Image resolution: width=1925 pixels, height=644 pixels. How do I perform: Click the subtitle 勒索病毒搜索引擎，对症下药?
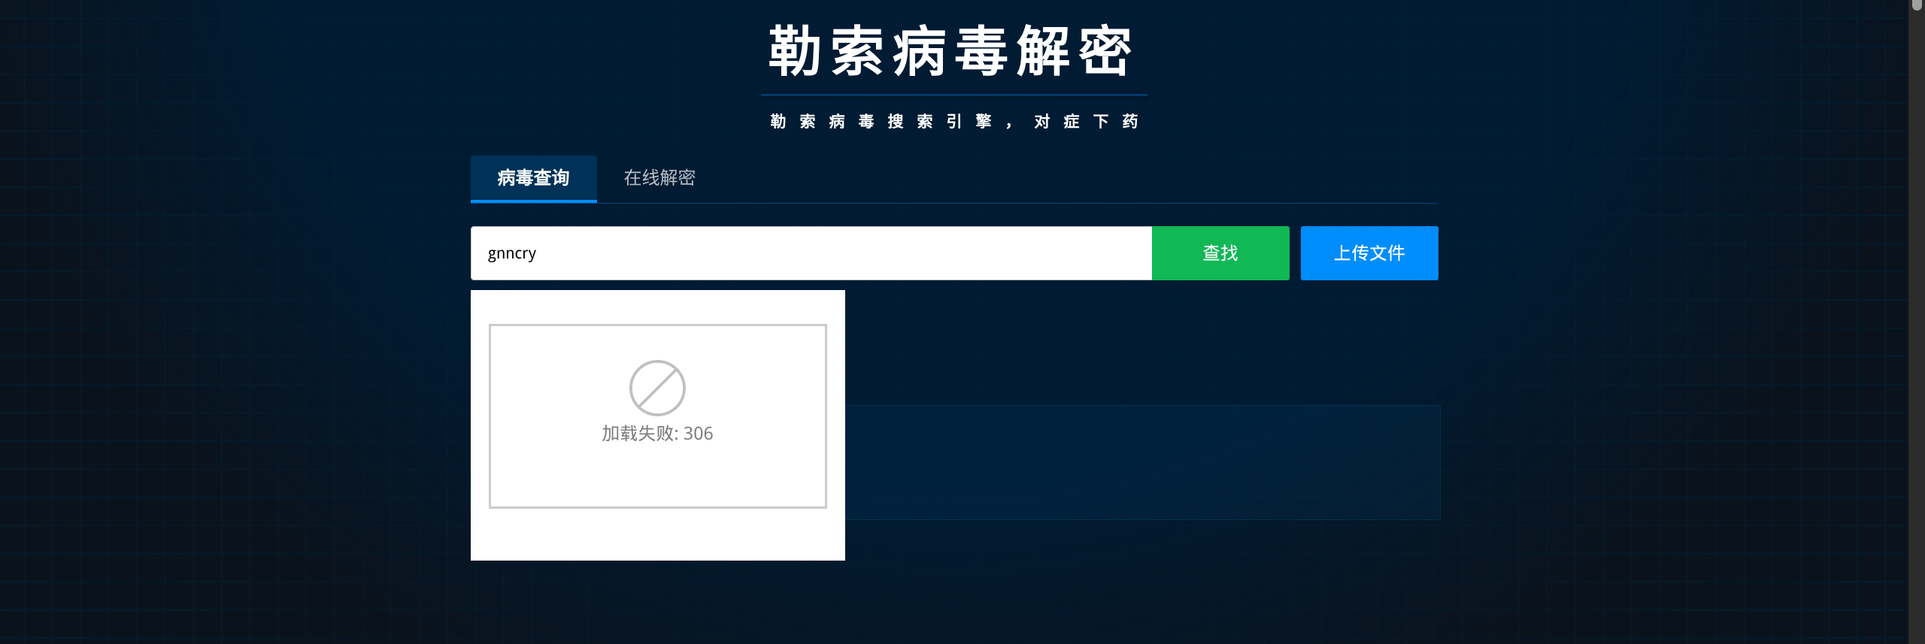click(x=953, y=122)
